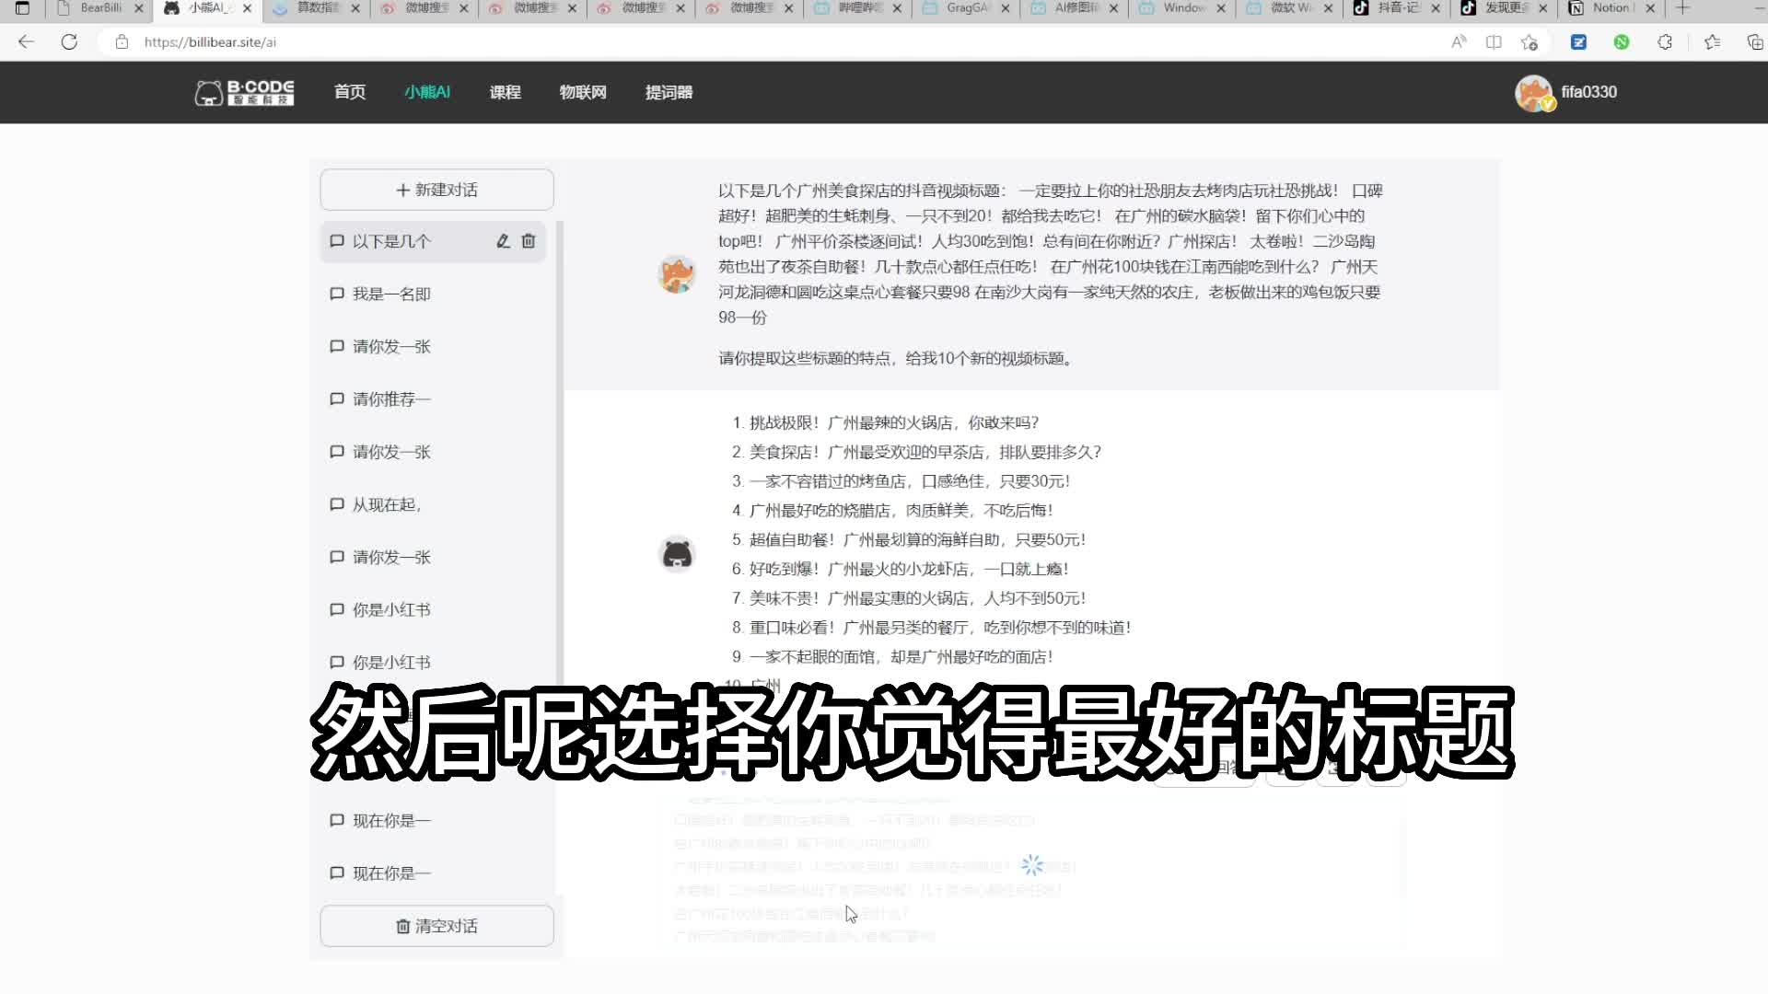Open fifa0330 user avatar
Image resolution: width=1768 pixels, height=994 pixels.
[x=1533, y=93]
